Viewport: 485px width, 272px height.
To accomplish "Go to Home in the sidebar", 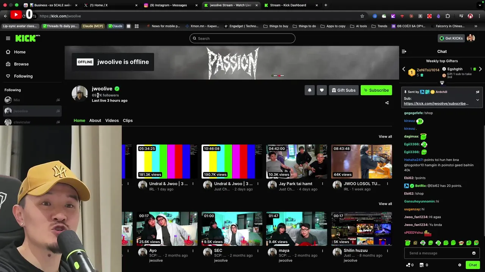I will [16, 52].
